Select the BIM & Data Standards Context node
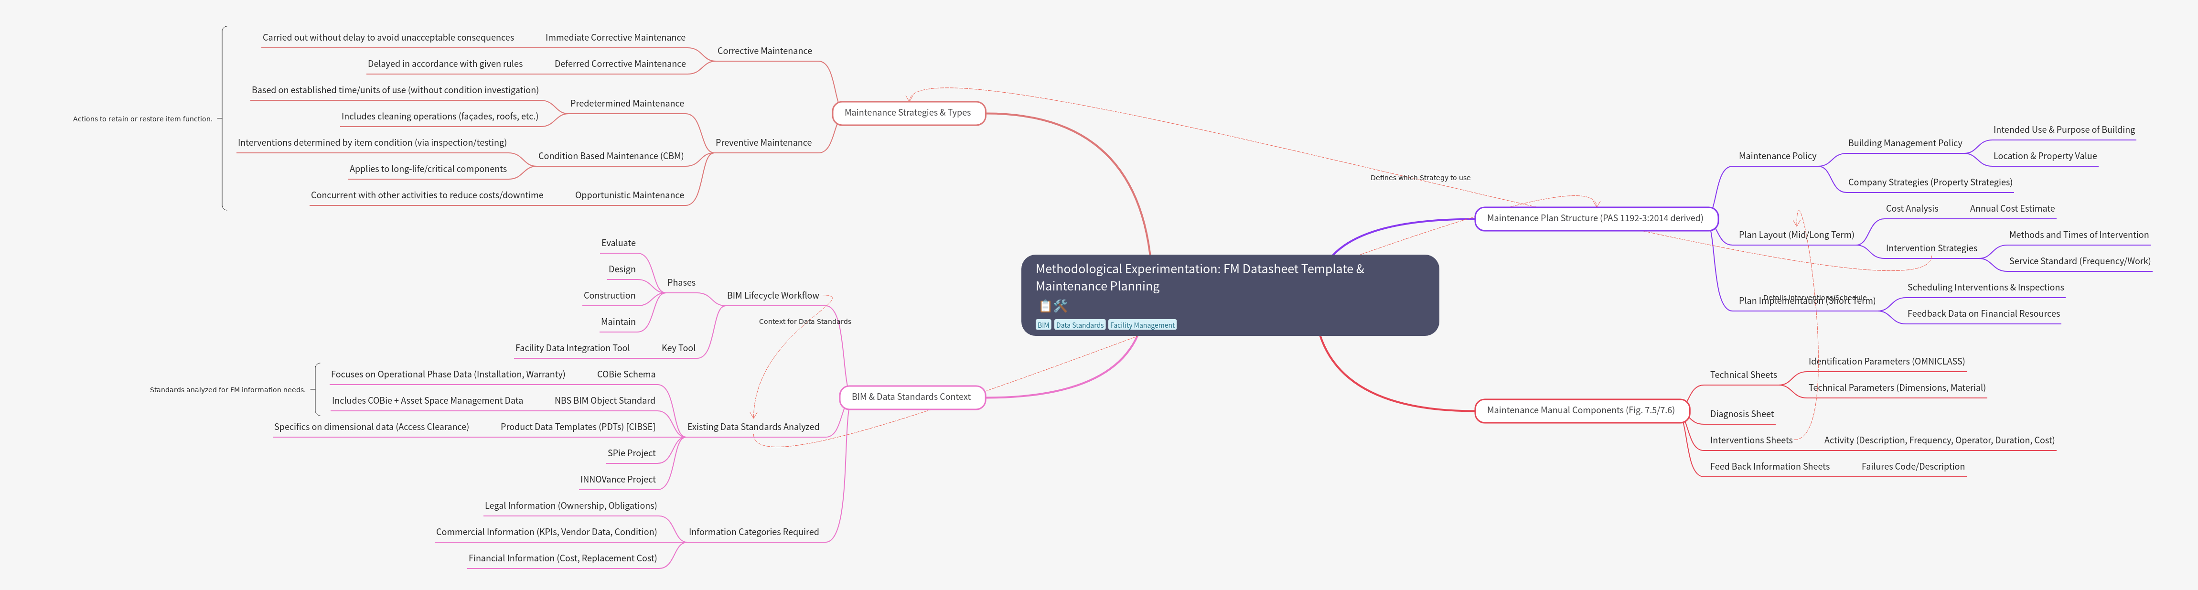 tap(911, 397)
